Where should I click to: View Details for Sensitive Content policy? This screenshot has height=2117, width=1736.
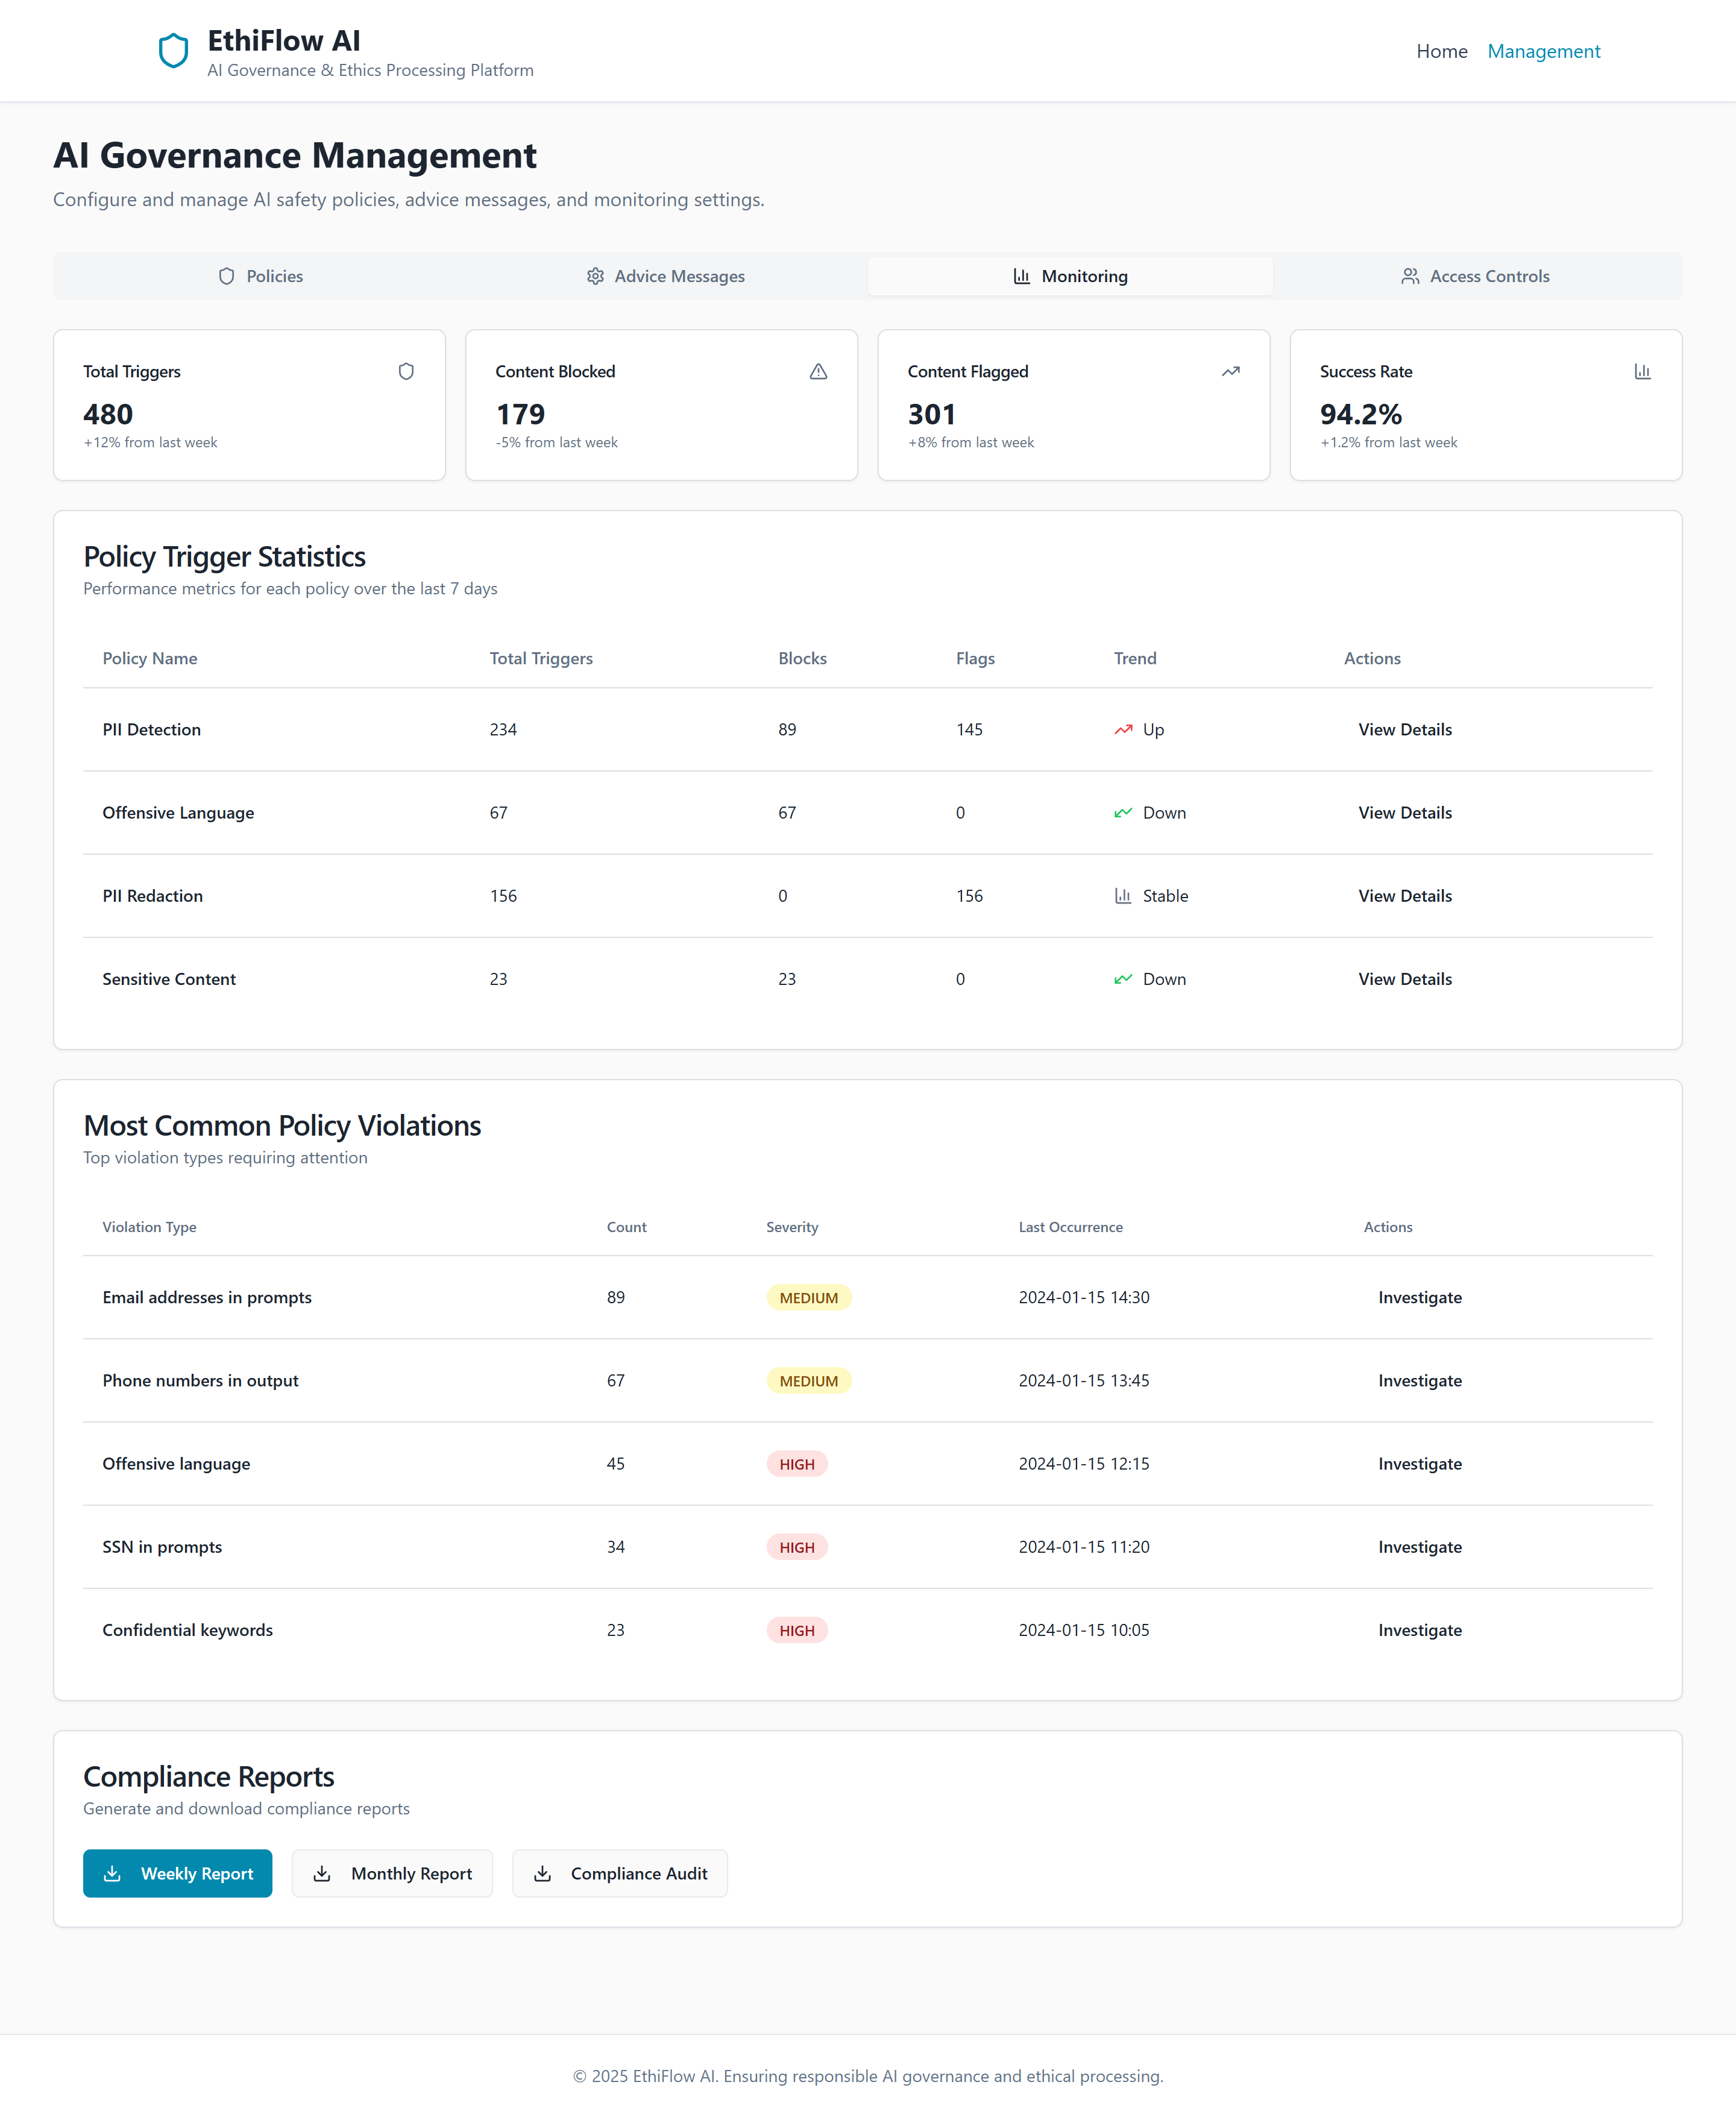[1404, 979]
